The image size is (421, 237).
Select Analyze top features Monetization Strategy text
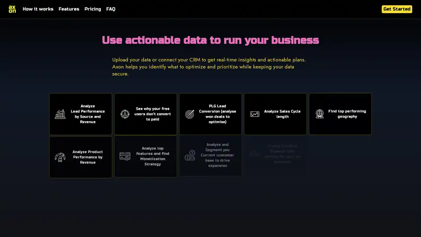point(153,156)
